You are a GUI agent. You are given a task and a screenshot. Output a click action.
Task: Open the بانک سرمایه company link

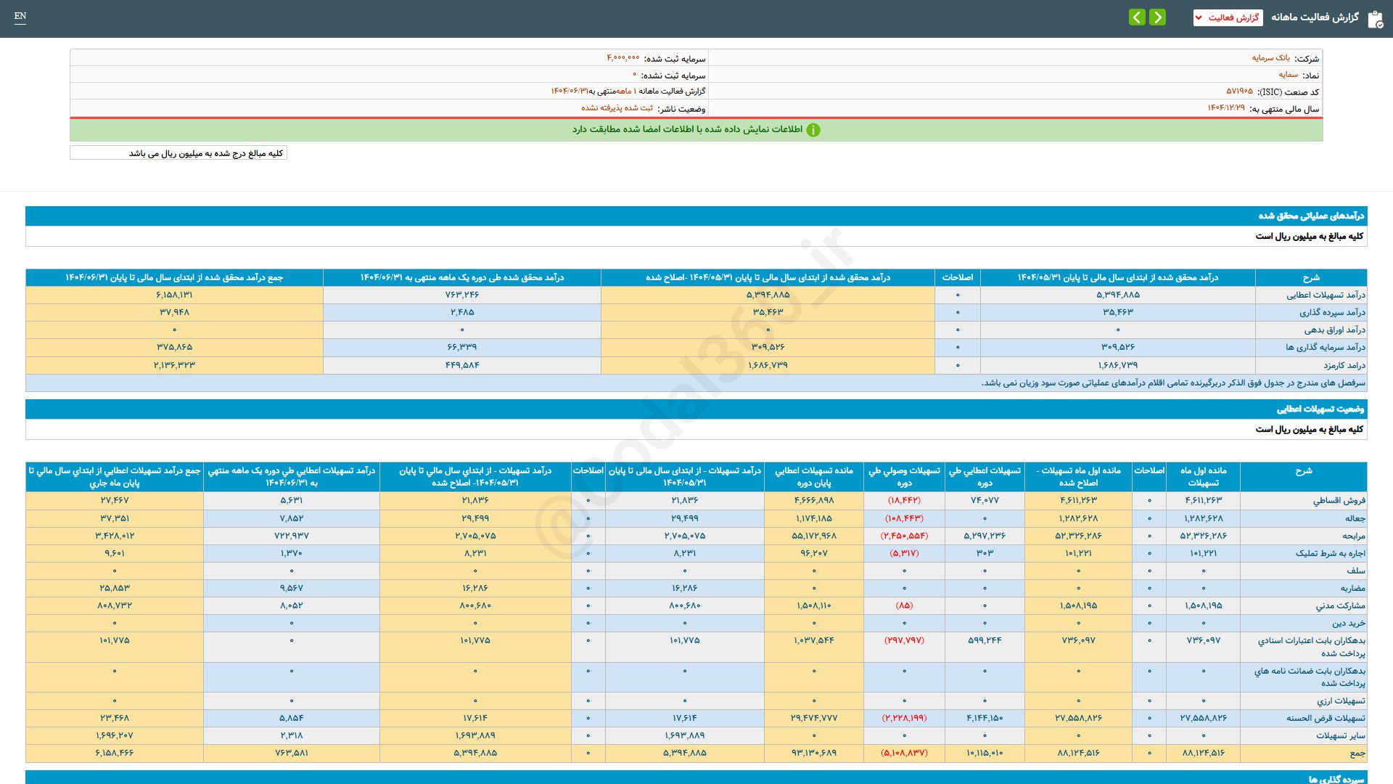1270,58
